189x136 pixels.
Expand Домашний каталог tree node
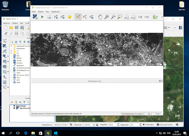pyautogui.click(x=11, y=46)
